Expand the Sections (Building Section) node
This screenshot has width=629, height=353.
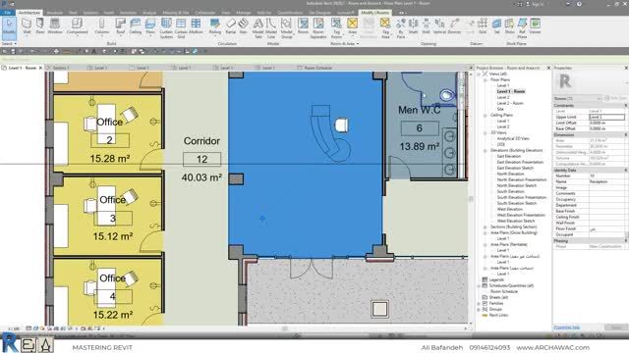(485, 227)
